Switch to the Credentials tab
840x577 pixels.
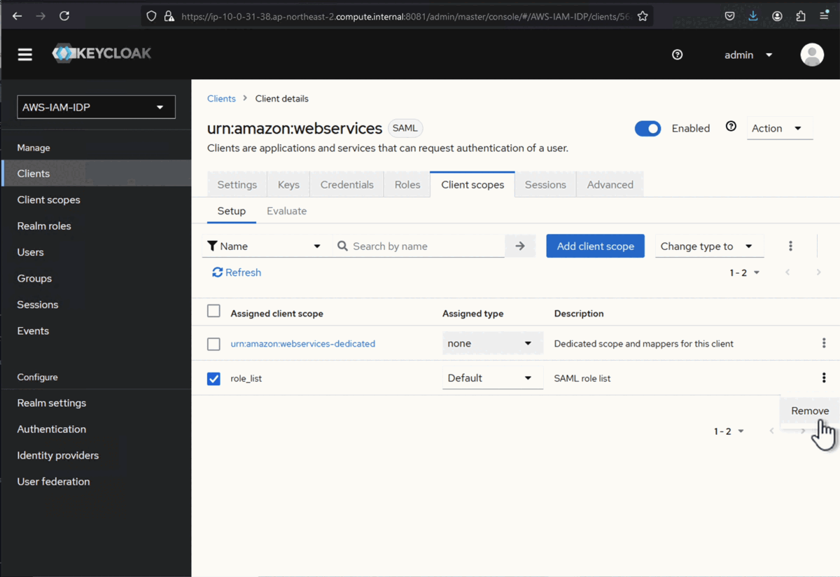pos(347,185)
